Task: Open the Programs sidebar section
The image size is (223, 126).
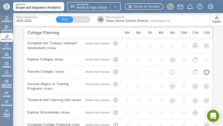Action: tap(6, 103)
